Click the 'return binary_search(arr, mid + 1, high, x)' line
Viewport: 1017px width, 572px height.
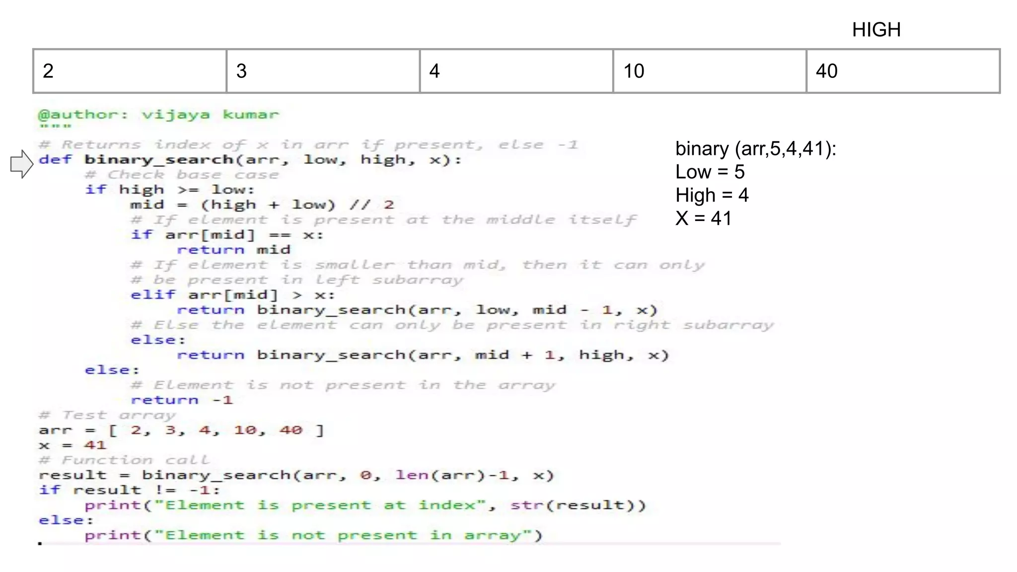coord(423,355)
